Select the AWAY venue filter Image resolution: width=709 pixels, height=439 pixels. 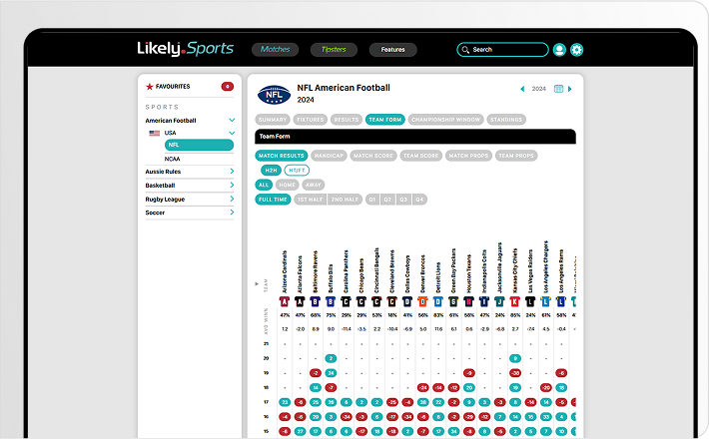313,185
